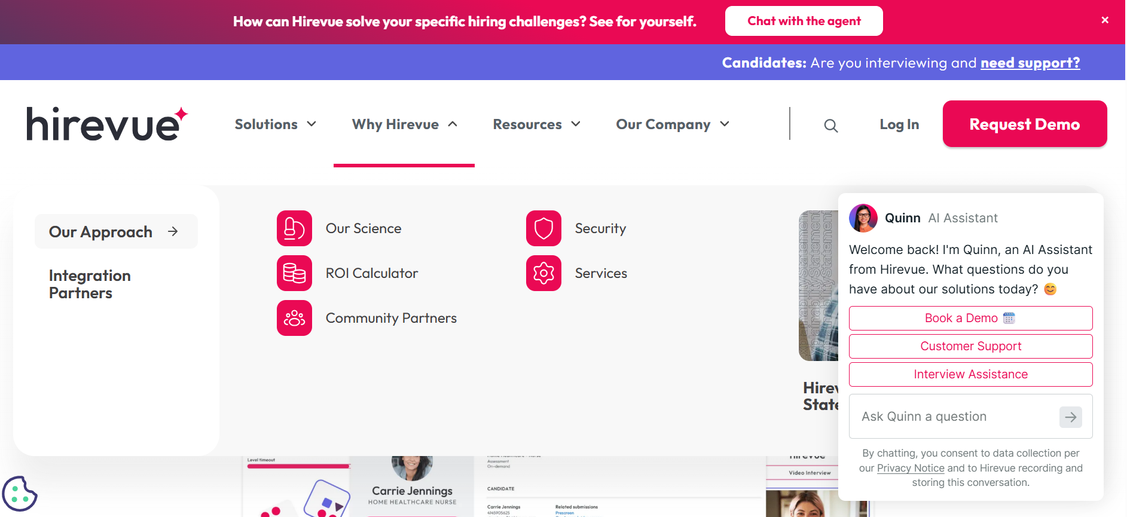Open the Our Company dropdown

[673, 124]
